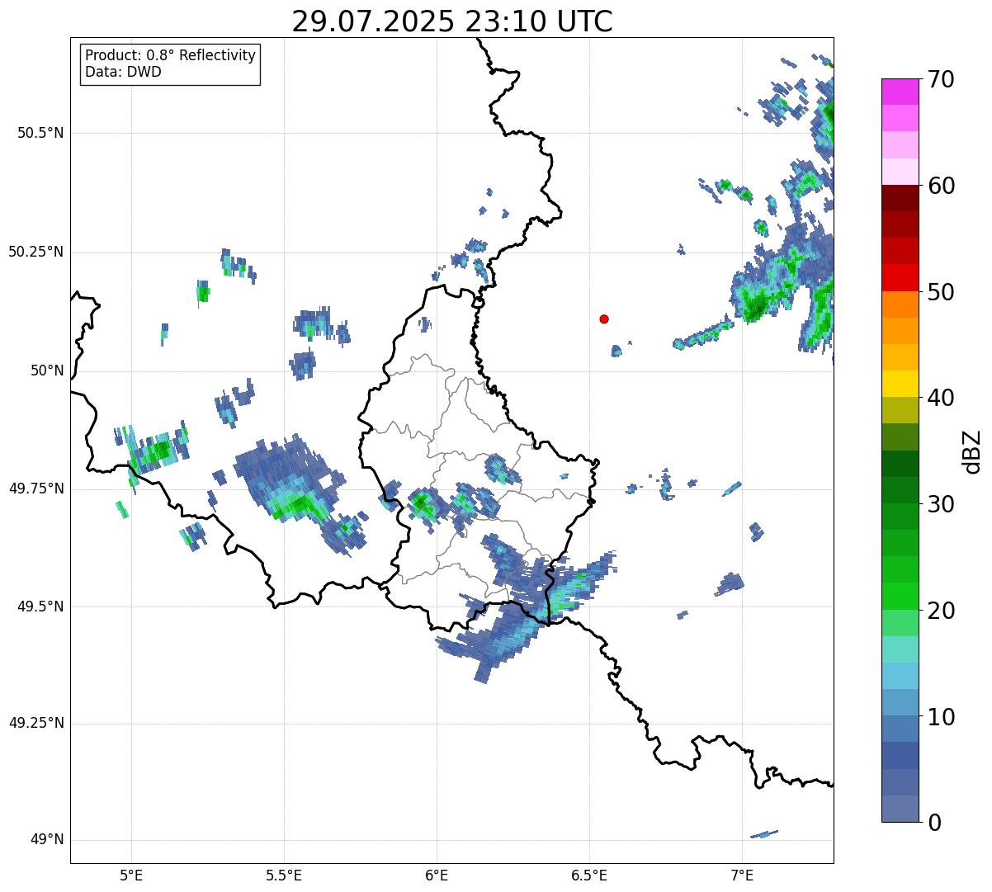
Task: Click the magenta top colorbar segment
Action: click(x=900, y=92)
